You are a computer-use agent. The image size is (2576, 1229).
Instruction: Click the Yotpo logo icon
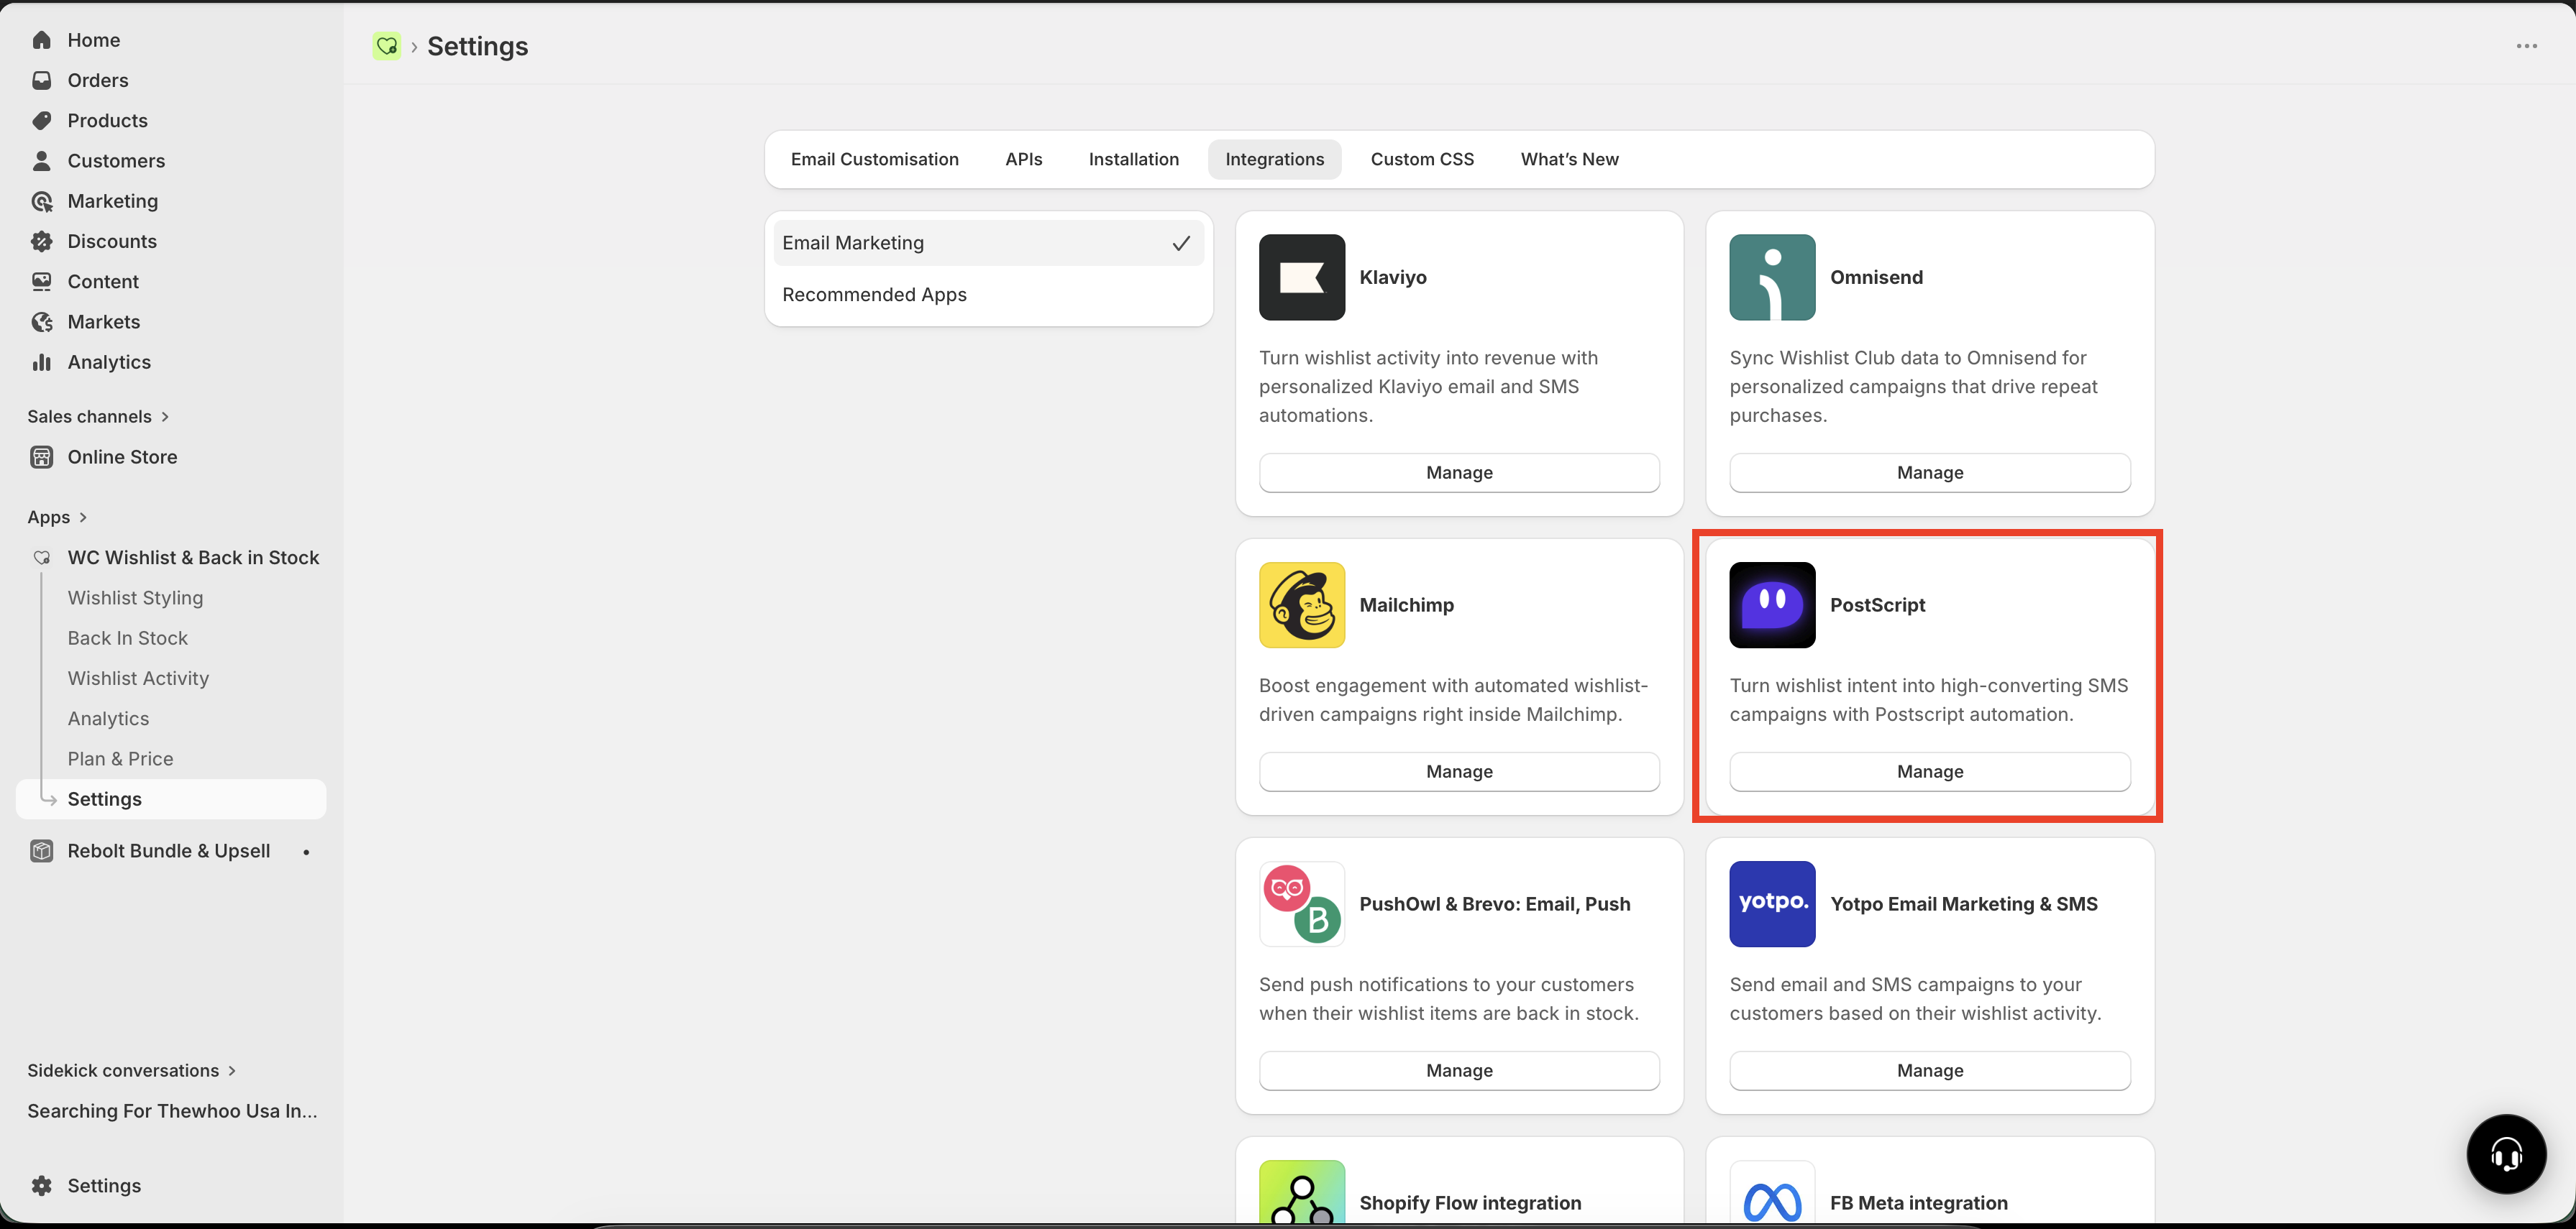pyautogui.click(x=1772, y=903)
